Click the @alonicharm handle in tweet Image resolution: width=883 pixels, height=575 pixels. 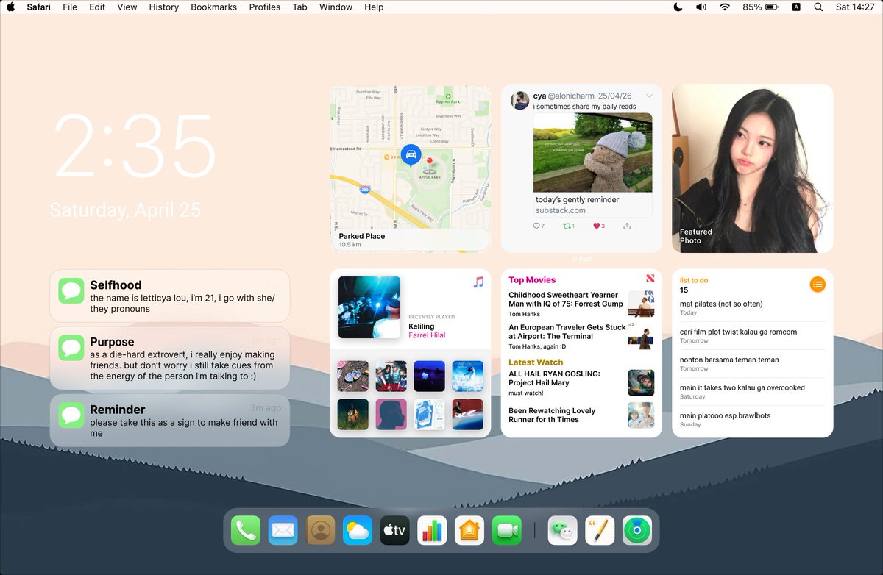[x=572, y=96]
